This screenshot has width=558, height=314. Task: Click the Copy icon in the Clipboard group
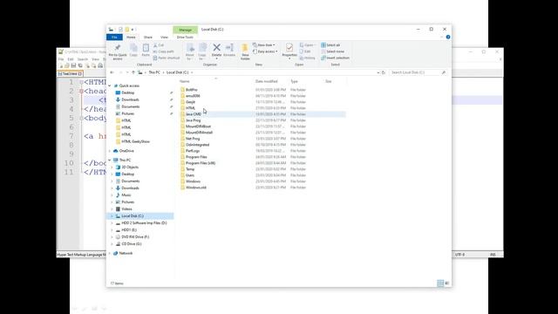point(133,49)
